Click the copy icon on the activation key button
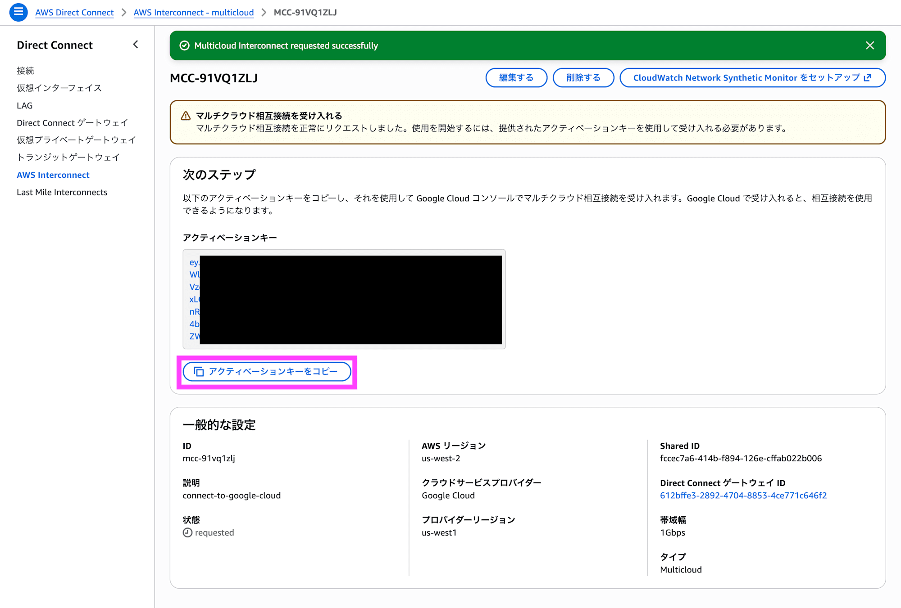Screen dimensions: 901x608 198,372
